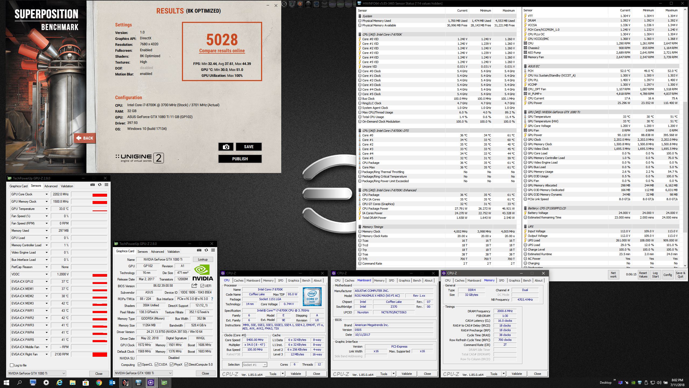
Task: Click the HWiNFO right sensor panel scrollbar
Action: point(684,167)
